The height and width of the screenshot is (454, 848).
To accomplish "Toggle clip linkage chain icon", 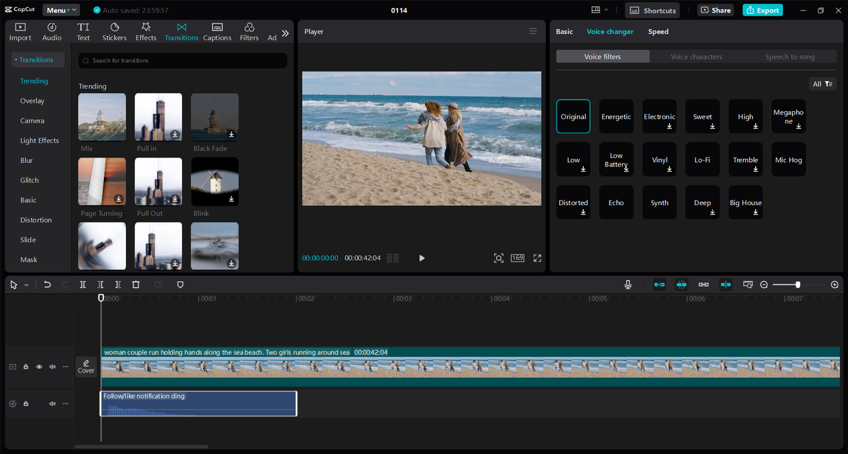I will click(x=704, y=285).
